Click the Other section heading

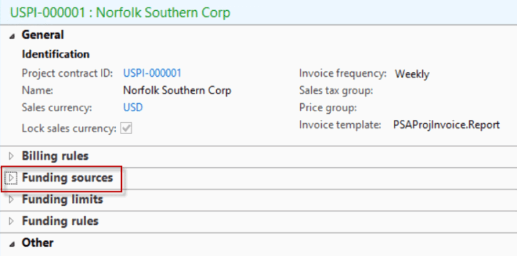(x=38, y=243)
